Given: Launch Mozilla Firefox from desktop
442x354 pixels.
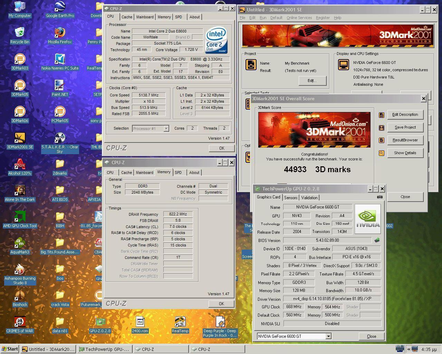Looking at the screenshot, I should pos(60,36).
